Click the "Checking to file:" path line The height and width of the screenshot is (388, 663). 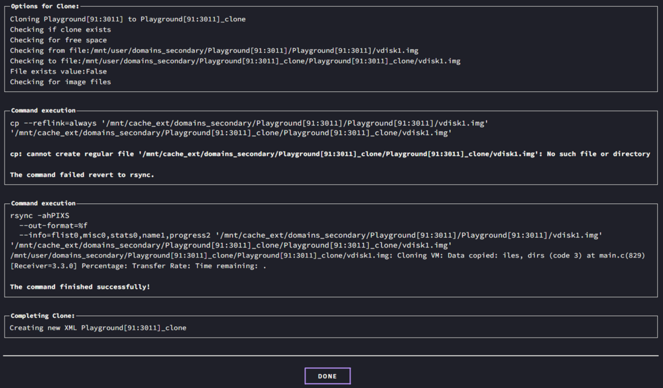[x=235, y=61]
